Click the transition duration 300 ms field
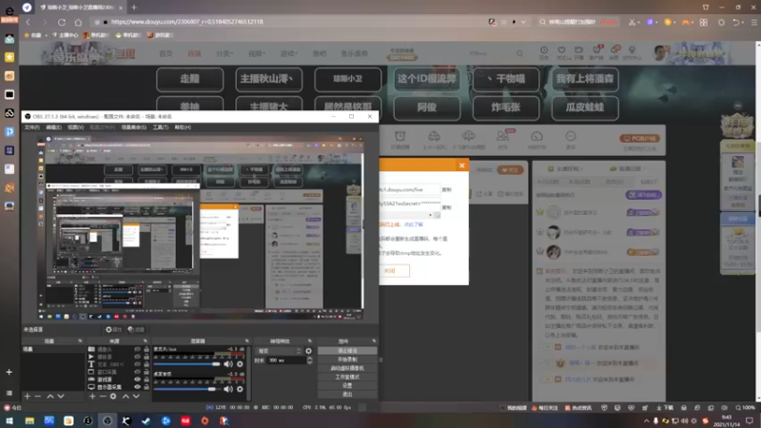The height and width of the screenshot is (428, 761). coord(286,360)
